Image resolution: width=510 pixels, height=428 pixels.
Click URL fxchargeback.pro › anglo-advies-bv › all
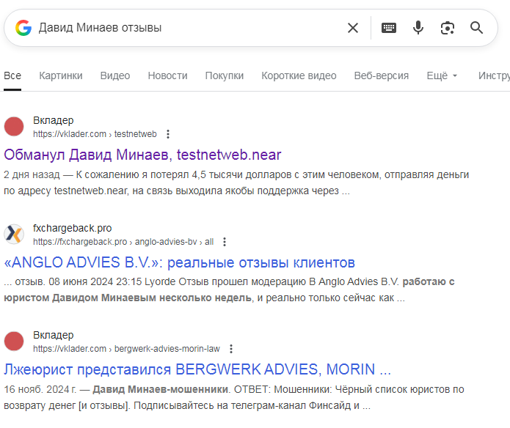(123, 242)
